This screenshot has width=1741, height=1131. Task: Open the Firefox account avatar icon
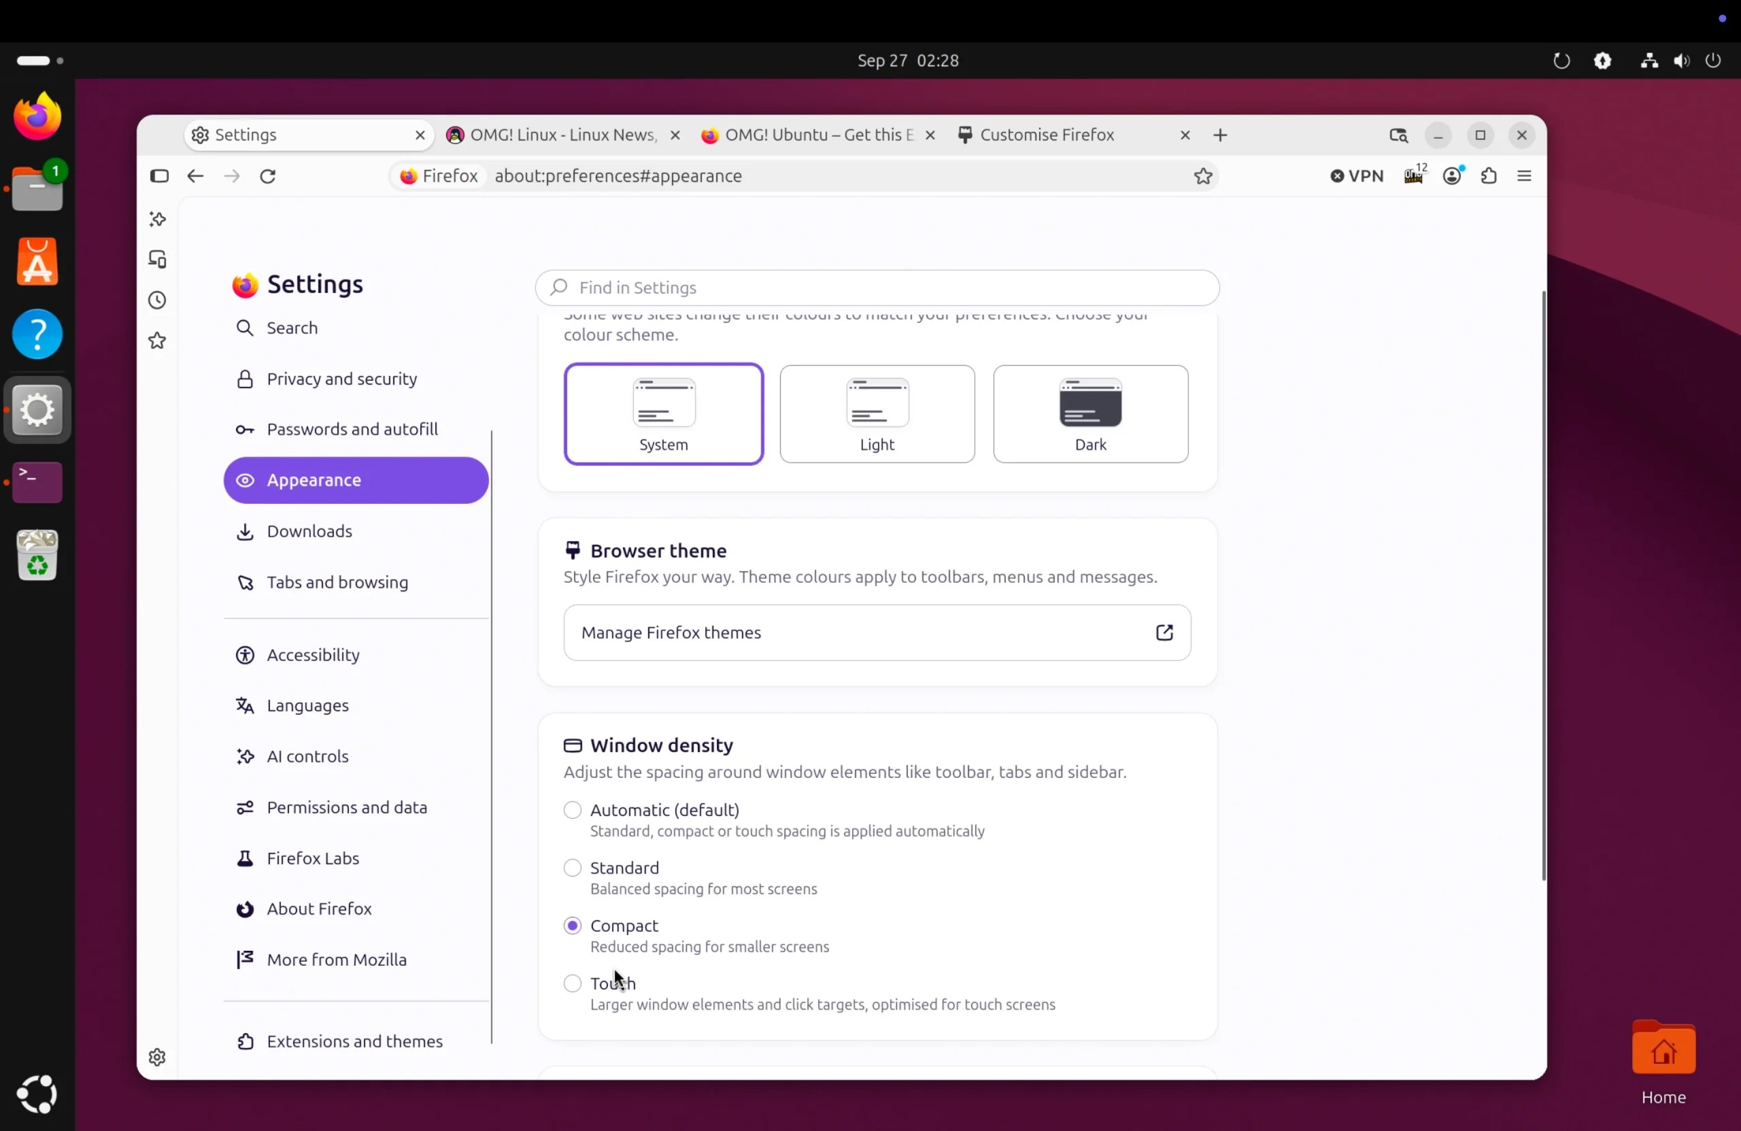tap(1453, 175)
